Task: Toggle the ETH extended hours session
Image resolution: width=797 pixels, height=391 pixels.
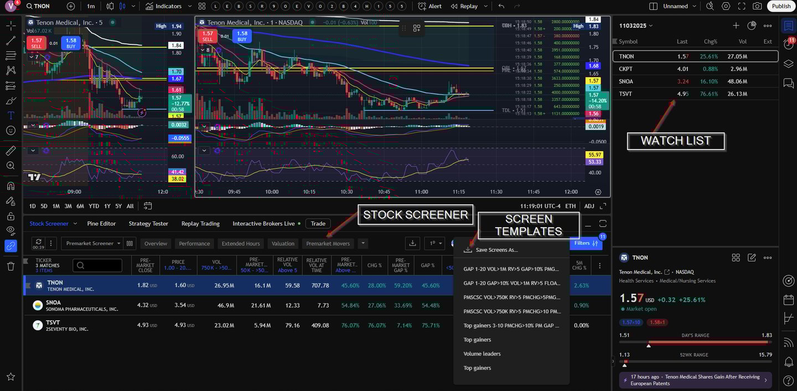Action: [x=570, y=206]
